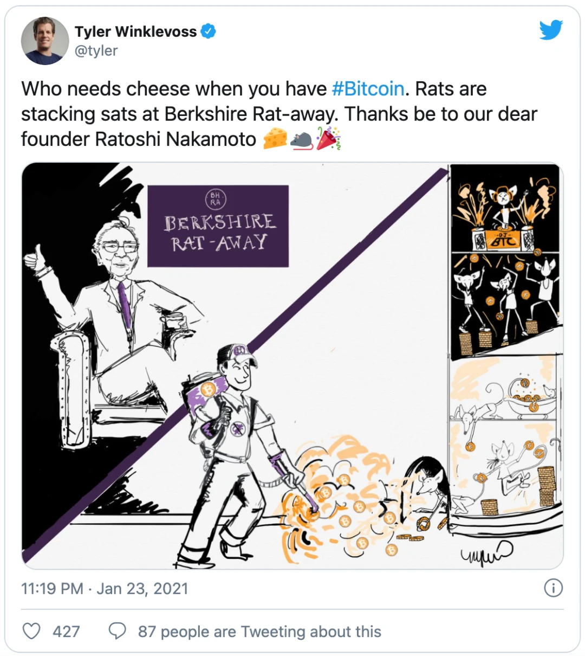Click the rat emoji in tweet
This screenshot has width=585, height=656.
302,140
